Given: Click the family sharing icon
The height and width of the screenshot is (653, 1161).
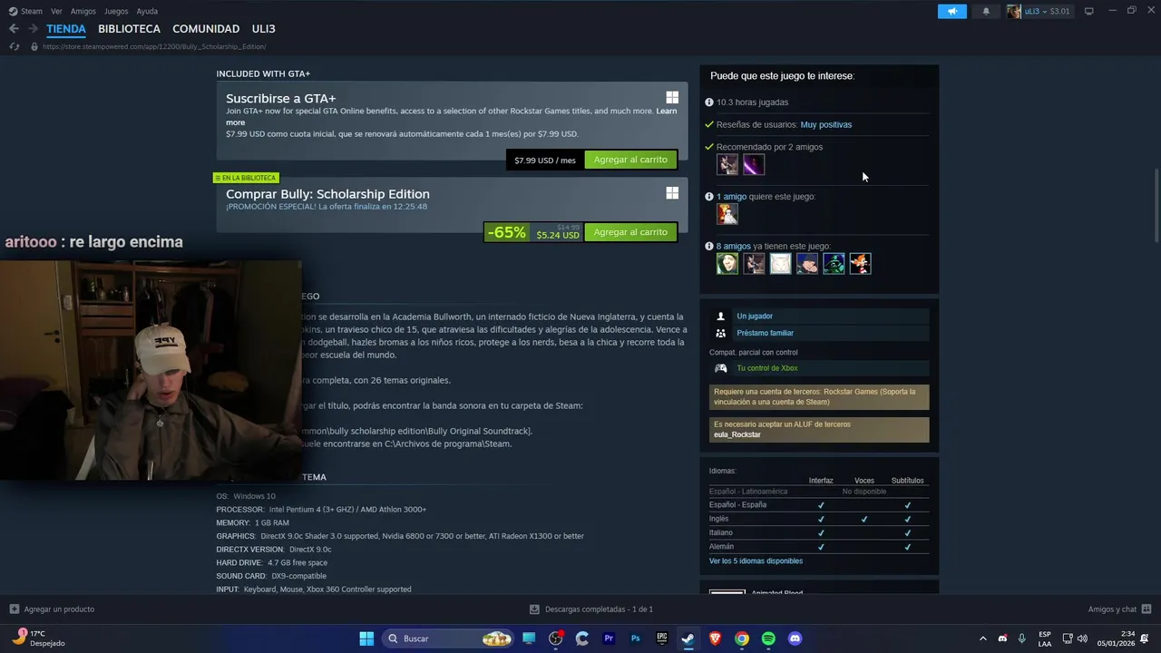Looking at the screenshot, I should click(720, 333).
